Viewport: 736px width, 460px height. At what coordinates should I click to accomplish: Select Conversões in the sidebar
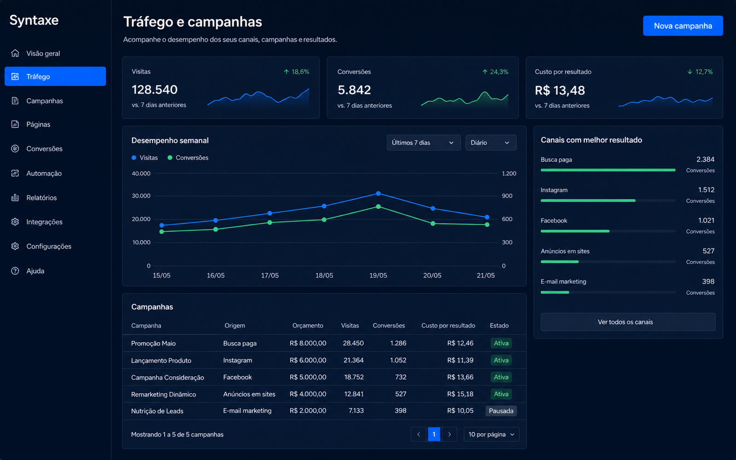(55, 149)
